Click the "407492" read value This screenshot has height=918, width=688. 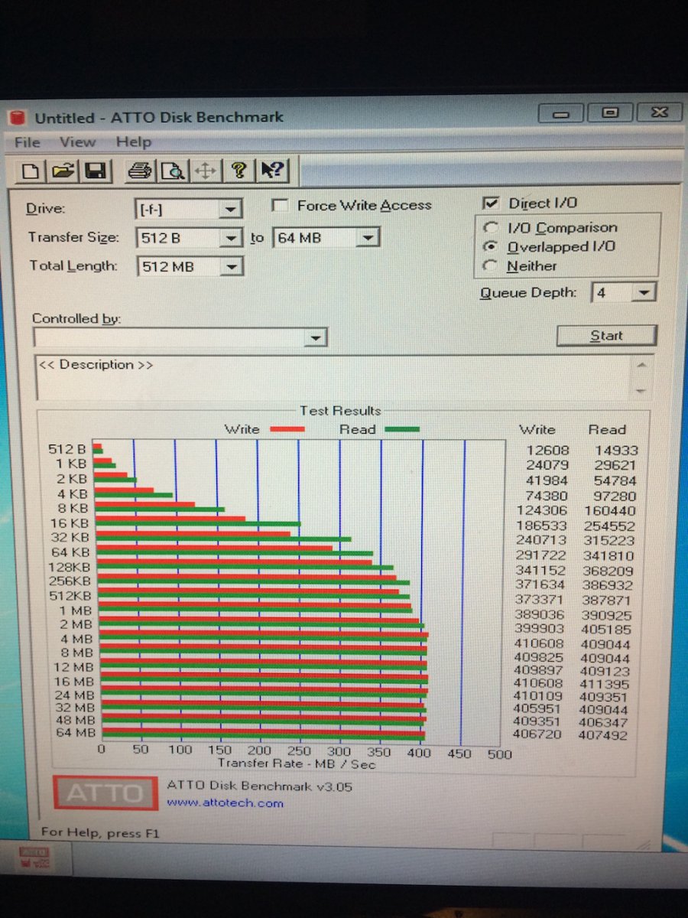pos(603,735)
